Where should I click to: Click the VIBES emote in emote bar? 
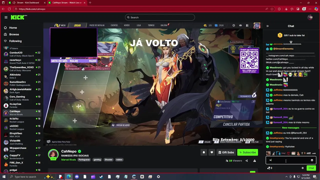tap(293, 153)
